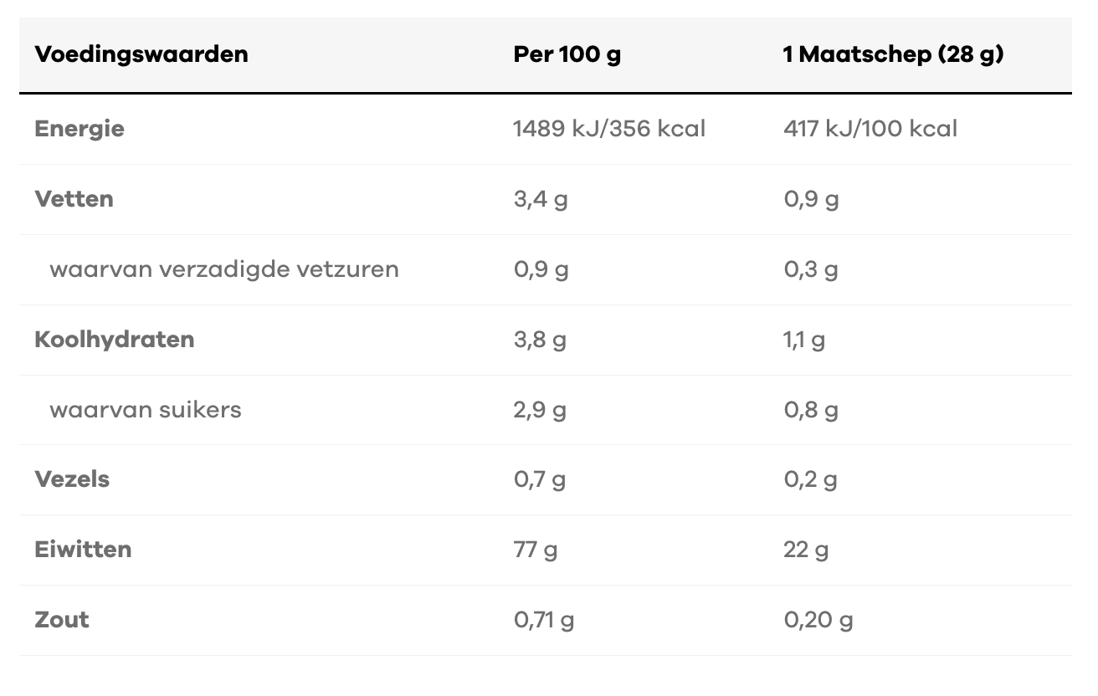Click waarvan verzadigde vetzuren label
Image resolution: width=1098 pixels, height=696 pixels.
point(224,269)
